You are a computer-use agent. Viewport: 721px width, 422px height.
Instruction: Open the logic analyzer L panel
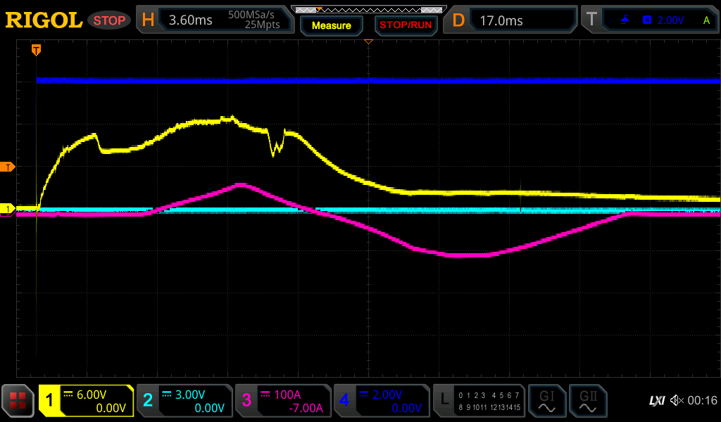click(479, 401)
